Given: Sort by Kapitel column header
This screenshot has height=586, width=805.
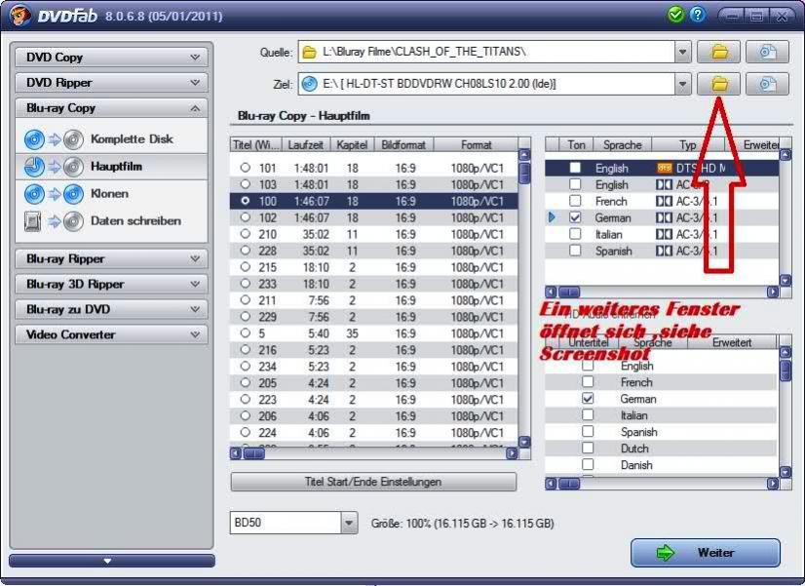Looking at the screenshot, I should coord(352,145).
